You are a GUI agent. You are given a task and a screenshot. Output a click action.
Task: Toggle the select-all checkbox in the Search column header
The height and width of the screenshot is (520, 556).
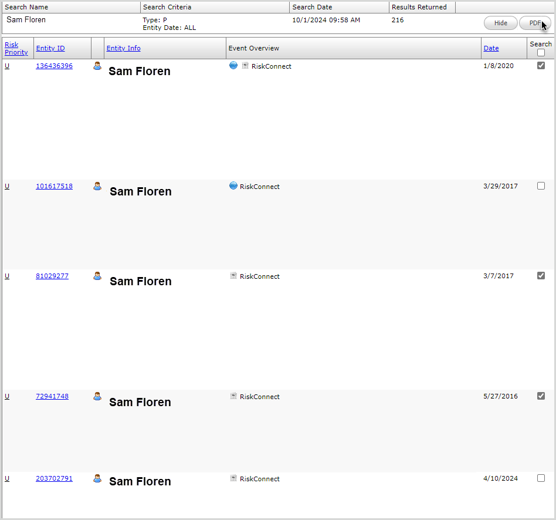click(541, 51)
